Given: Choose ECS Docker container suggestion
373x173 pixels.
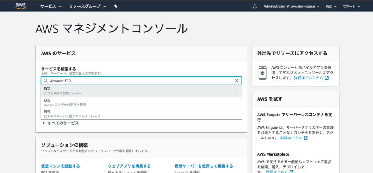Looking at the screenshot, I should 141,102.
